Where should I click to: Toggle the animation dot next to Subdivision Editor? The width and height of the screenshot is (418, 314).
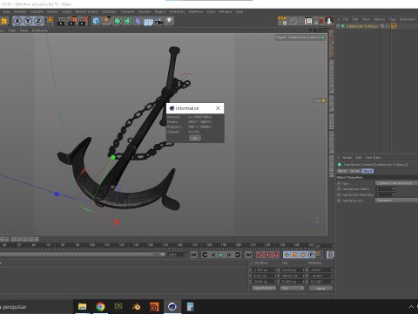339,189
